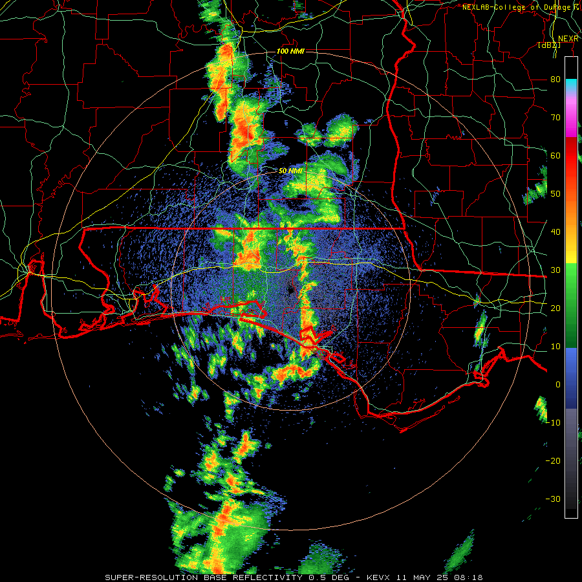Click the 70 value on the dBZ scale

(555, 118)
